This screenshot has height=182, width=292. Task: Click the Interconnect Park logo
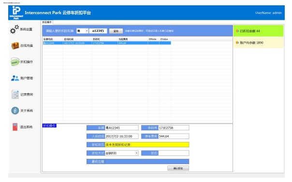(16, 13)
